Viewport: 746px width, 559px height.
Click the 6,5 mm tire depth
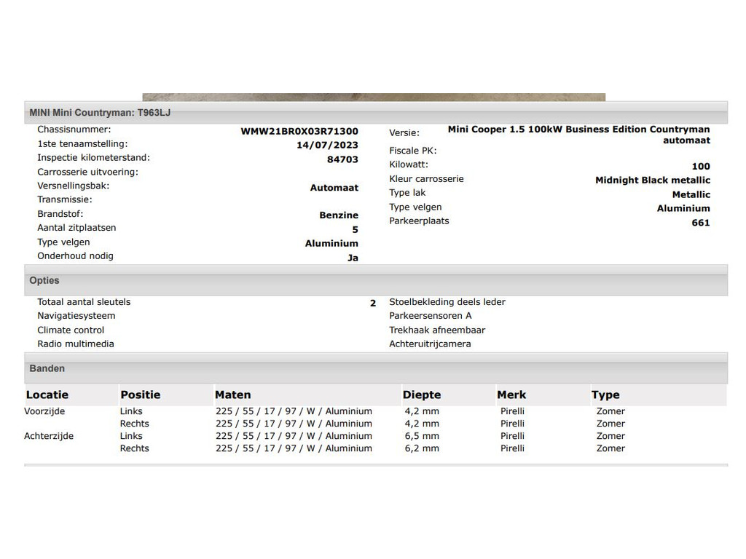422,436
